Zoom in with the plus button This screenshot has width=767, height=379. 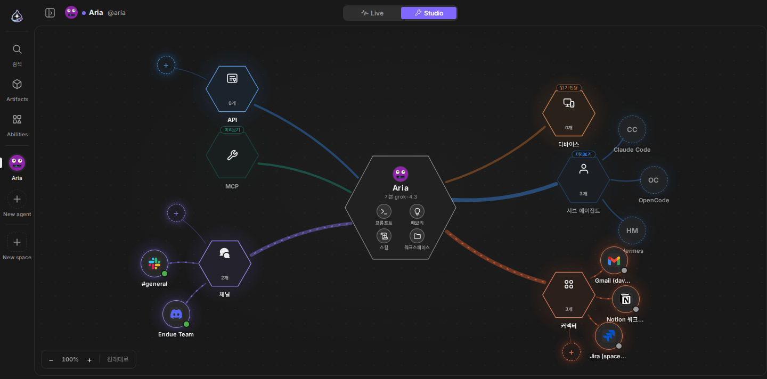(x=89, y=360)
